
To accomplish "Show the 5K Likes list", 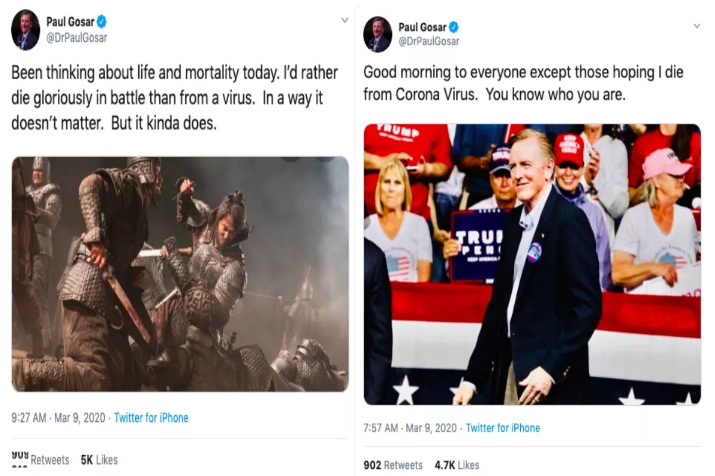I will (x=99, y=459).
